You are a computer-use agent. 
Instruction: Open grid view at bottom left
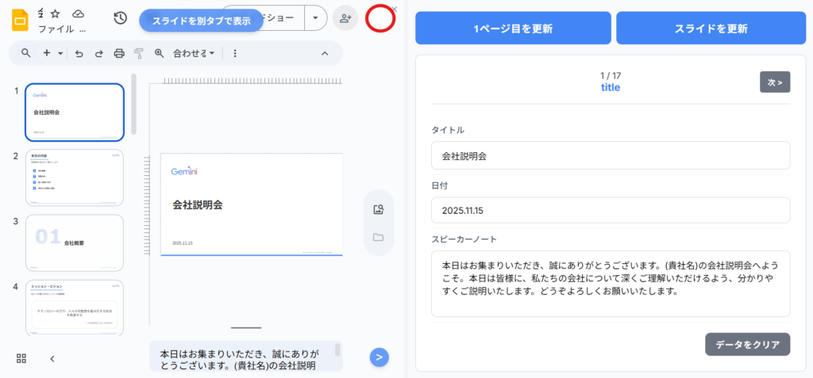[21, 358]
